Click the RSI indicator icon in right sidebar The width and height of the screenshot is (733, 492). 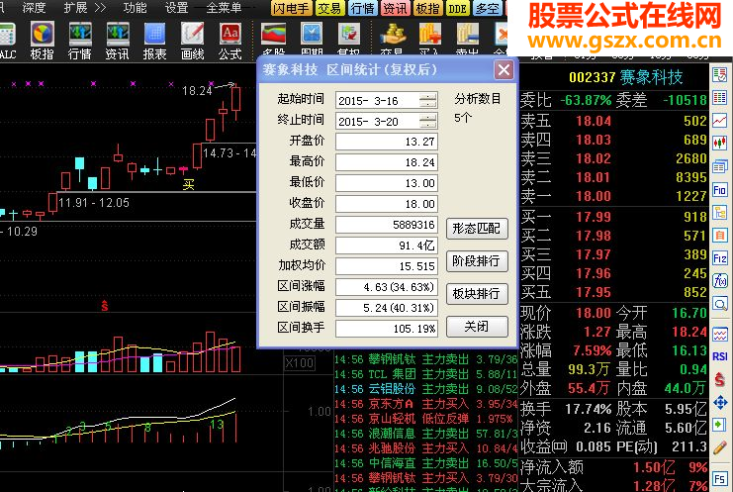point(720,356)
